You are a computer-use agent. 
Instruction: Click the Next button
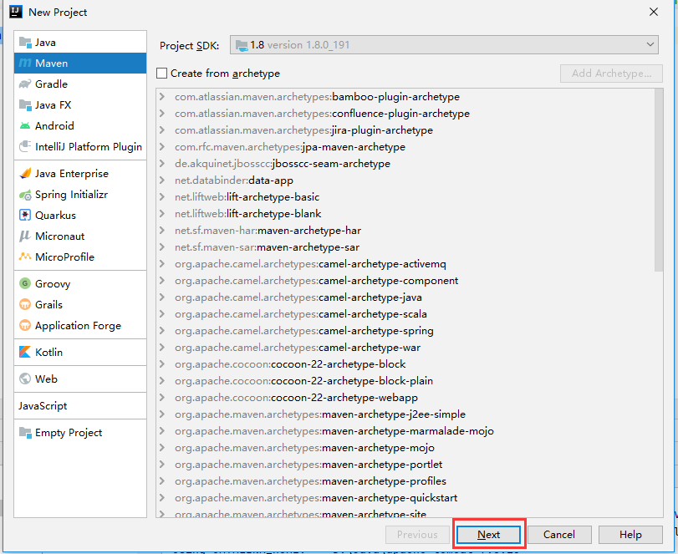(x=488, y=535)
